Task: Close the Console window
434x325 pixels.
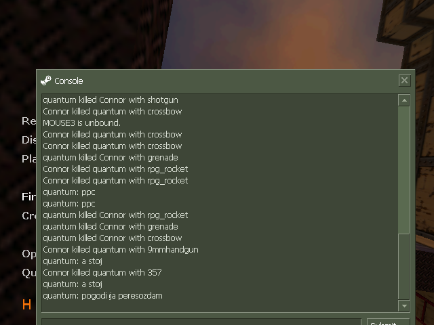Action: tap(404, 81)
